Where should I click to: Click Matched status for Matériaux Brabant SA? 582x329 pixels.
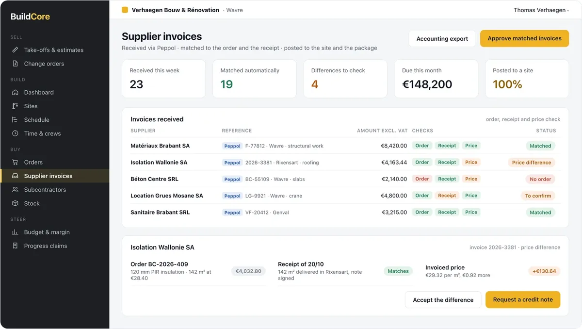pos(540,146)
